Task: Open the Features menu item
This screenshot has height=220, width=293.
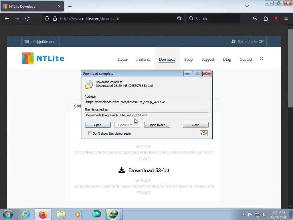Action: (x=143, y=59)
